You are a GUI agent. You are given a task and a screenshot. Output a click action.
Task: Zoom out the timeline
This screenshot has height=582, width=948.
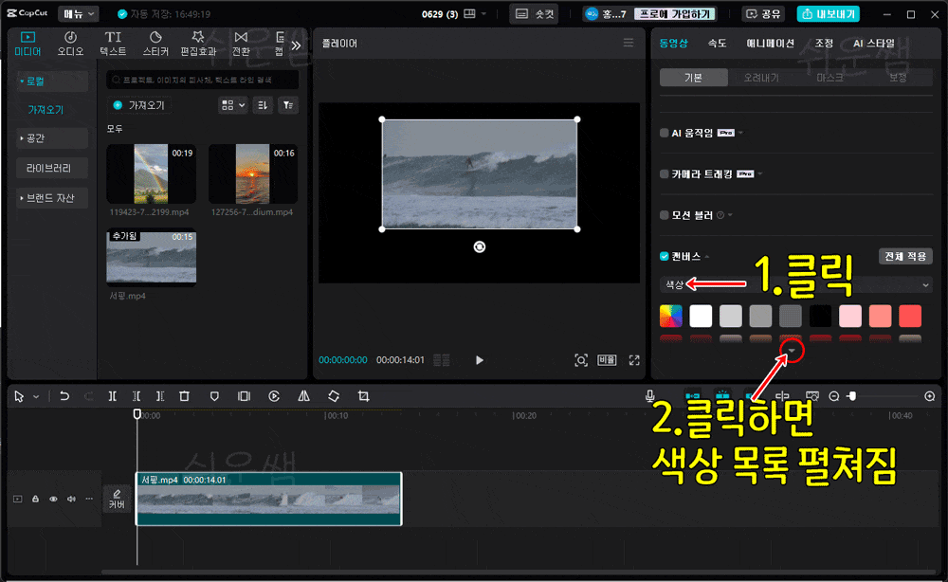coord(833,396)
